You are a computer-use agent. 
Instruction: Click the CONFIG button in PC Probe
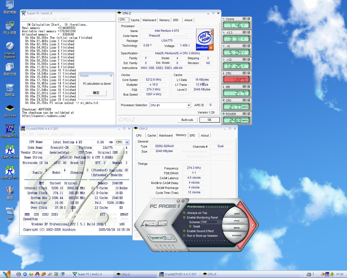[x=158, y=238]
